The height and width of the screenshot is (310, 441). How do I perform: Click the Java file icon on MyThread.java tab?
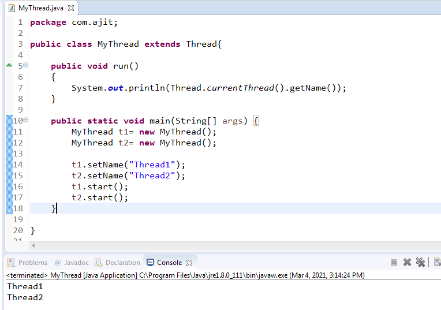(x=10, y=8)
